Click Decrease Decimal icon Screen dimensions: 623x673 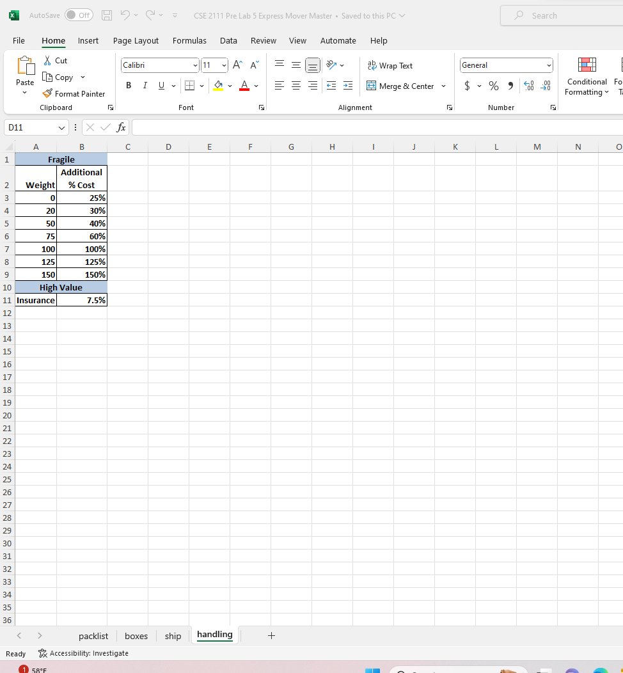tap(546, 86)
